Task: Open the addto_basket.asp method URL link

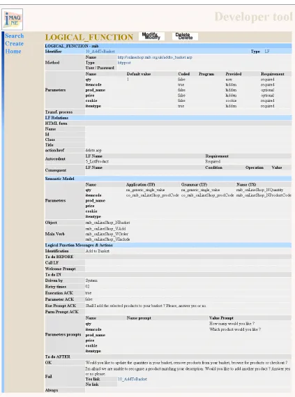Action: click(155, 57)
